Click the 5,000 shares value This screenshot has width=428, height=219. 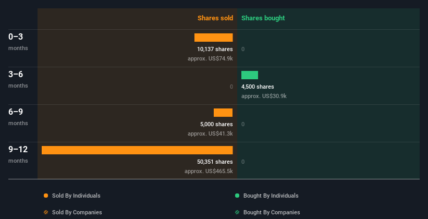(x=216, y=124)
